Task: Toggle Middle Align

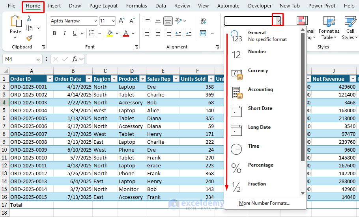Action: point(158,21)
